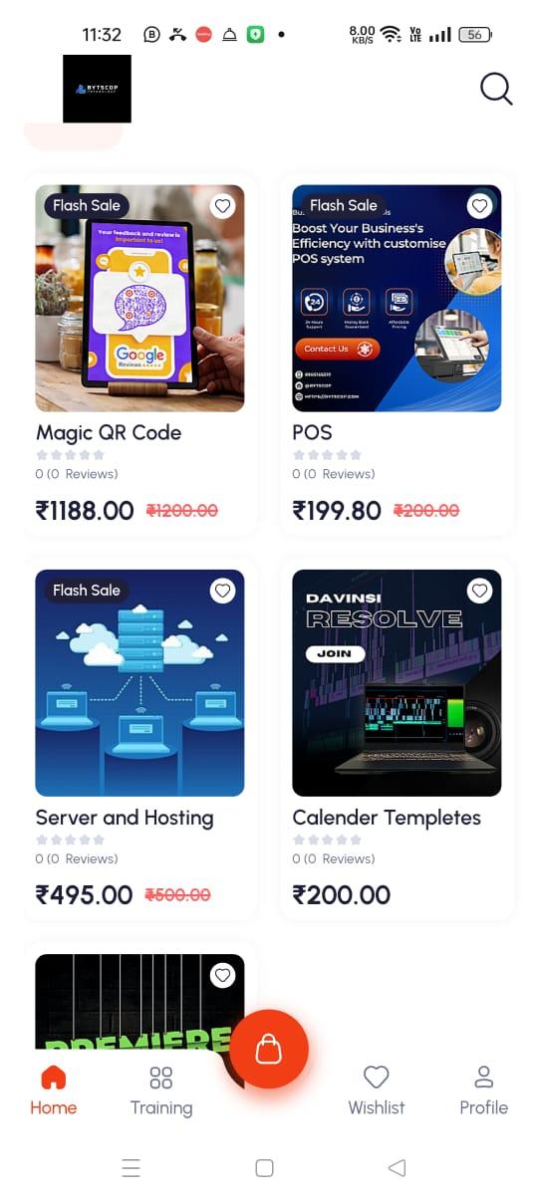Toggle wishlist heart on POS product
Image resolution: width=538 pixels, height=1201 pixels.
point(480,206)
